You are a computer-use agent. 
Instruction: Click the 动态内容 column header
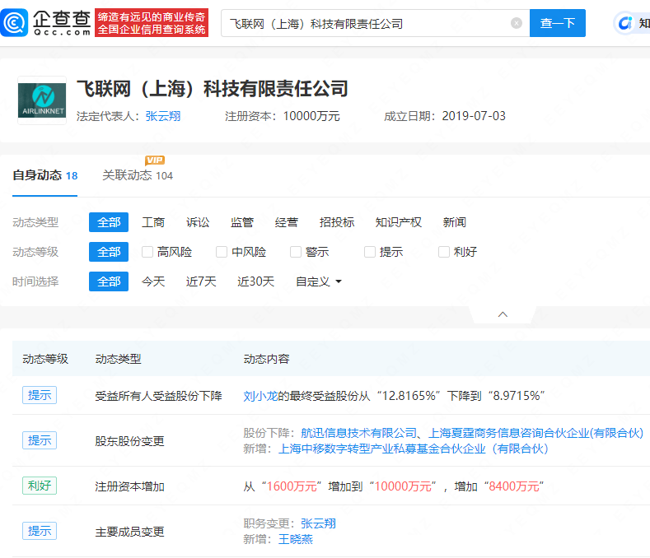pos(266,359)
